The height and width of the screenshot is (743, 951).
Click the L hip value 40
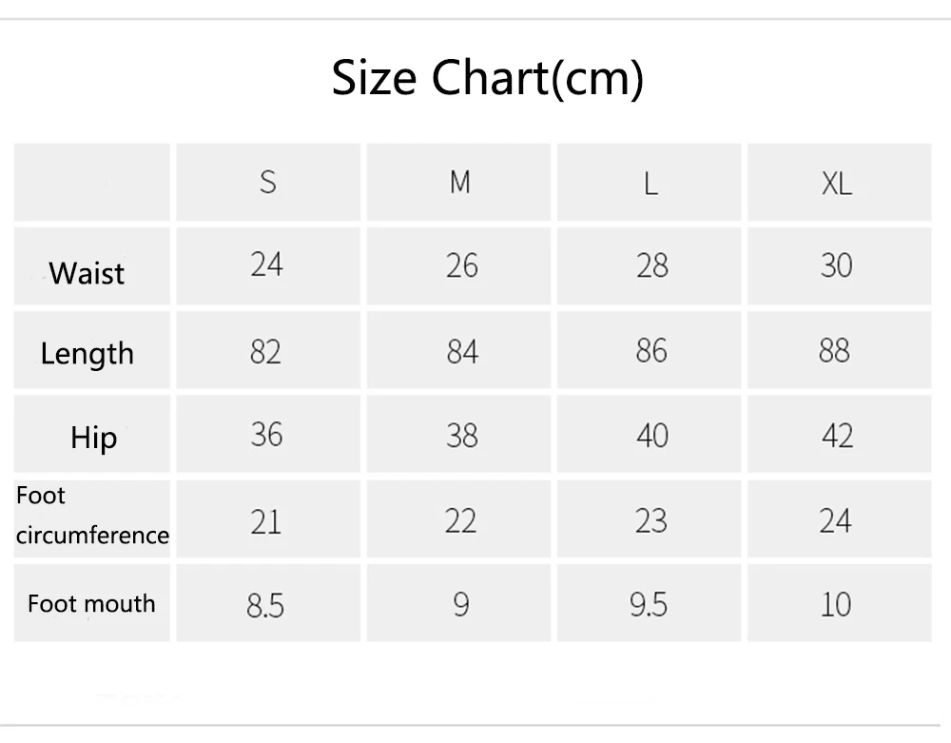(x=652, y=436)
